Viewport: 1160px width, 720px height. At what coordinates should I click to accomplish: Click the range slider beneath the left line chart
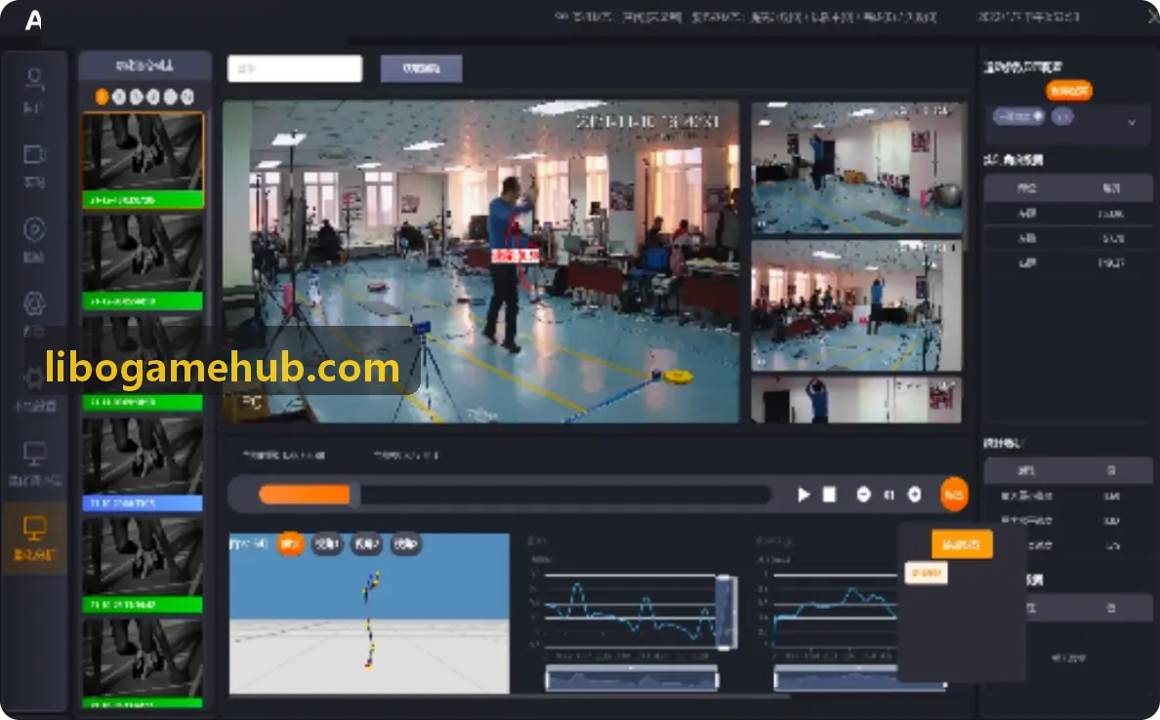tap(632, 678)
